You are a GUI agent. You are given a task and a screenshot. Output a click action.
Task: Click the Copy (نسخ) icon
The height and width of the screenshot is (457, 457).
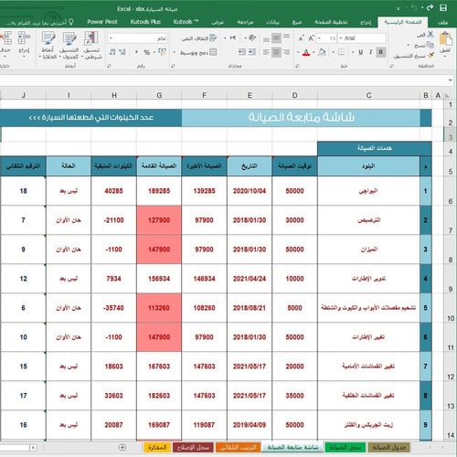(430, 45)
